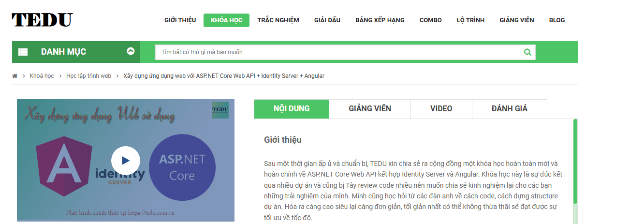Switch to the GIẢNG VIÊN content tab
The image size is (629, 224).
[370, 109]
